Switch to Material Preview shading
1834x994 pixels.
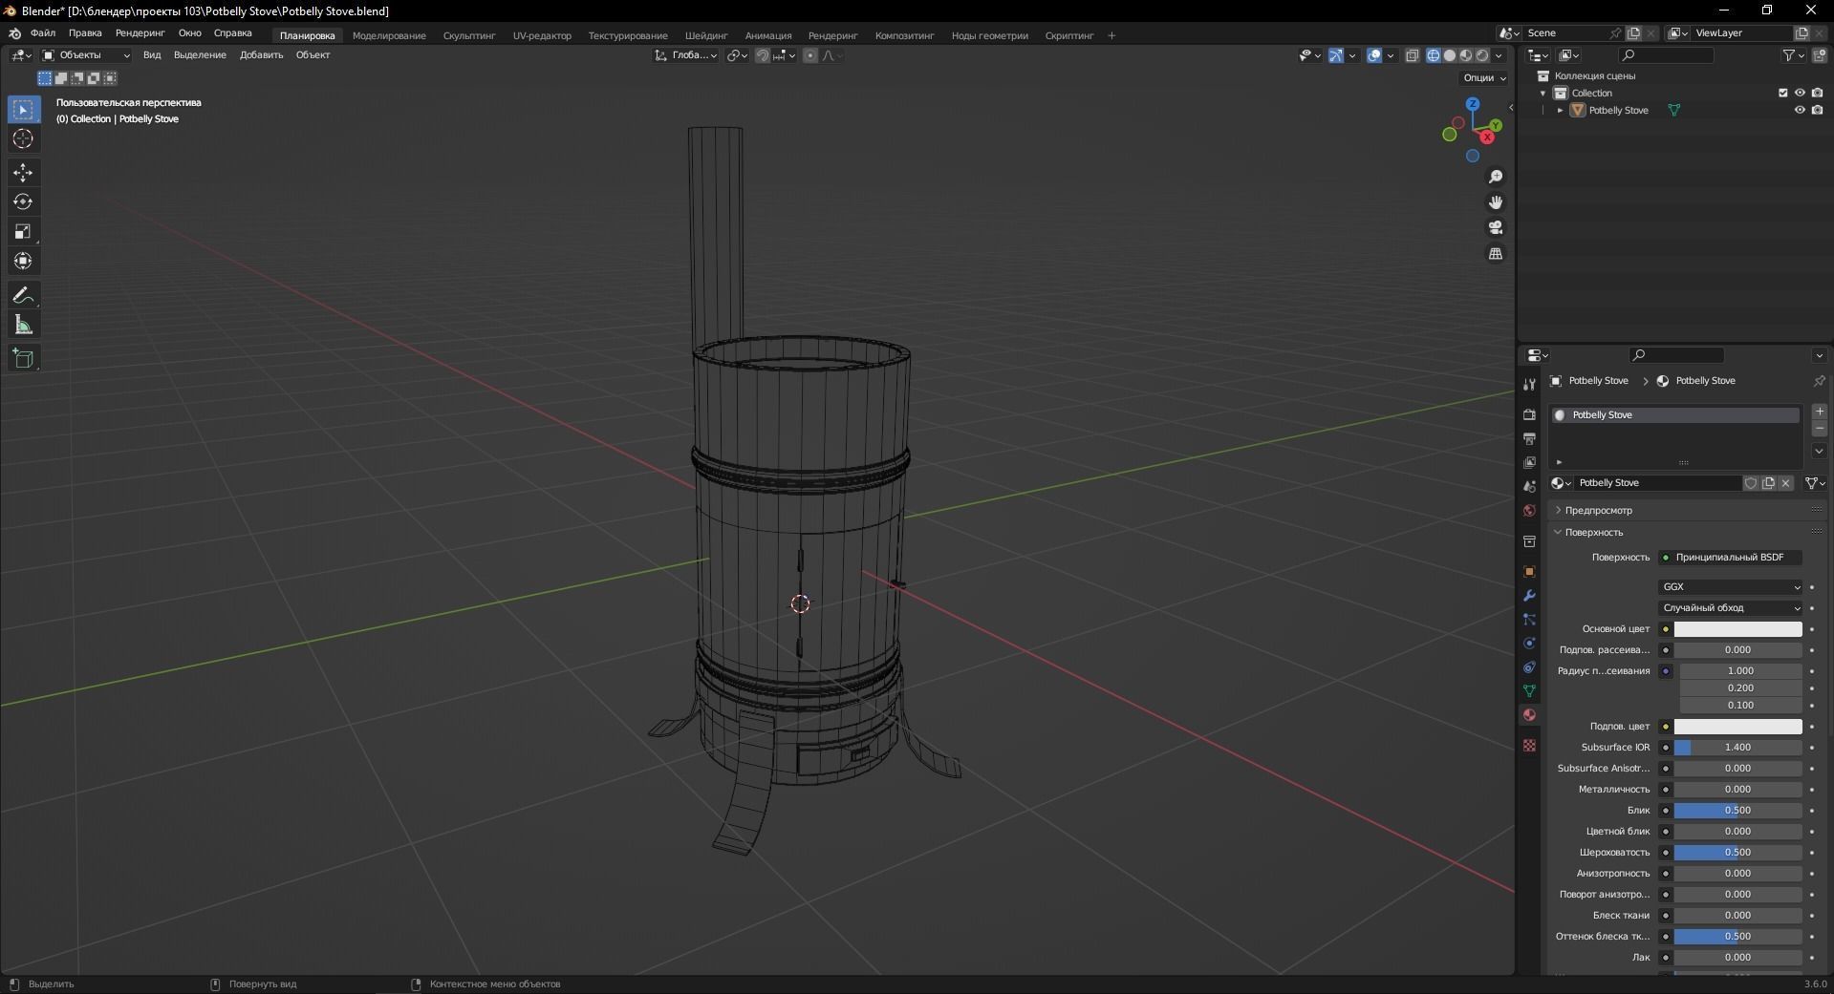click(x=1465, y=55)
